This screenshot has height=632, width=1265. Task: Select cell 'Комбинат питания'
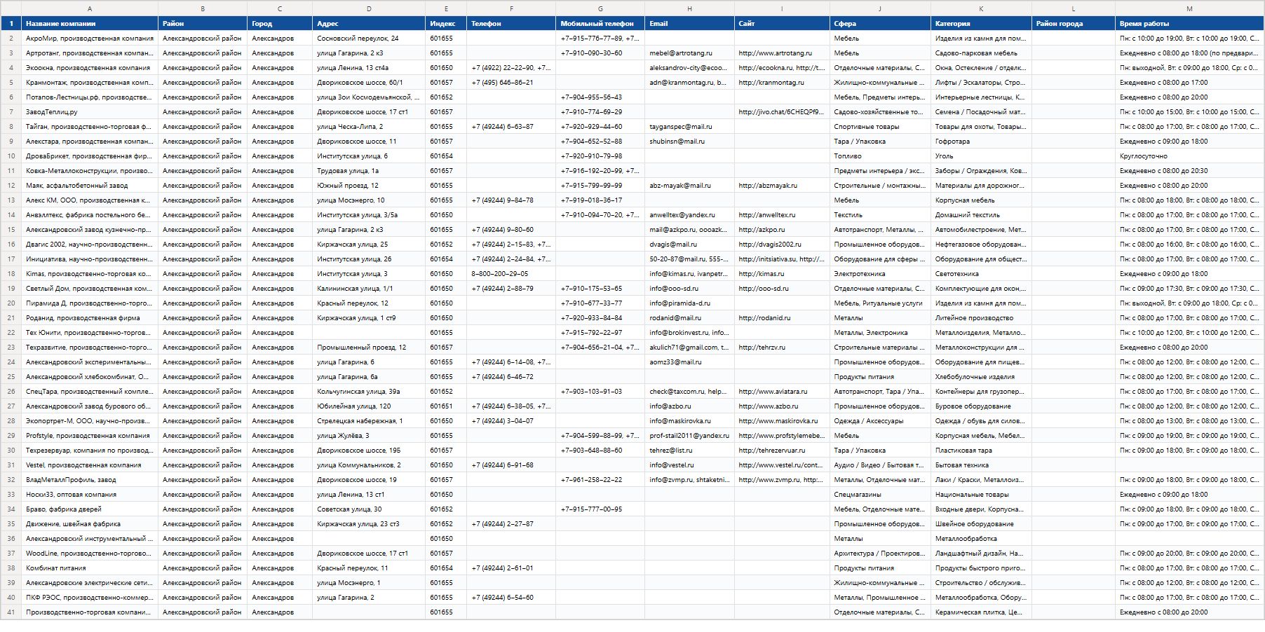click(x=90, y=568)
